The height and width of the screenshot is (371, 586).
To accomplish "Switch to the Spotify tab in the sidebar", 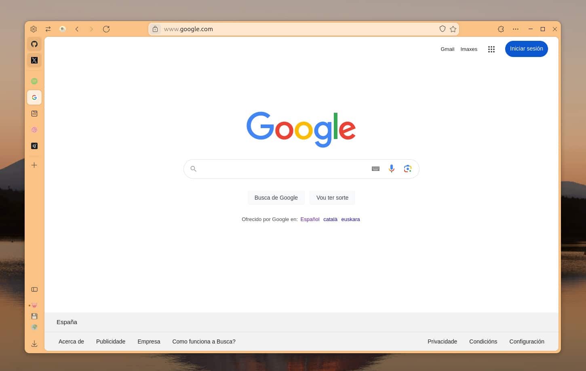I will coord(34,81).
